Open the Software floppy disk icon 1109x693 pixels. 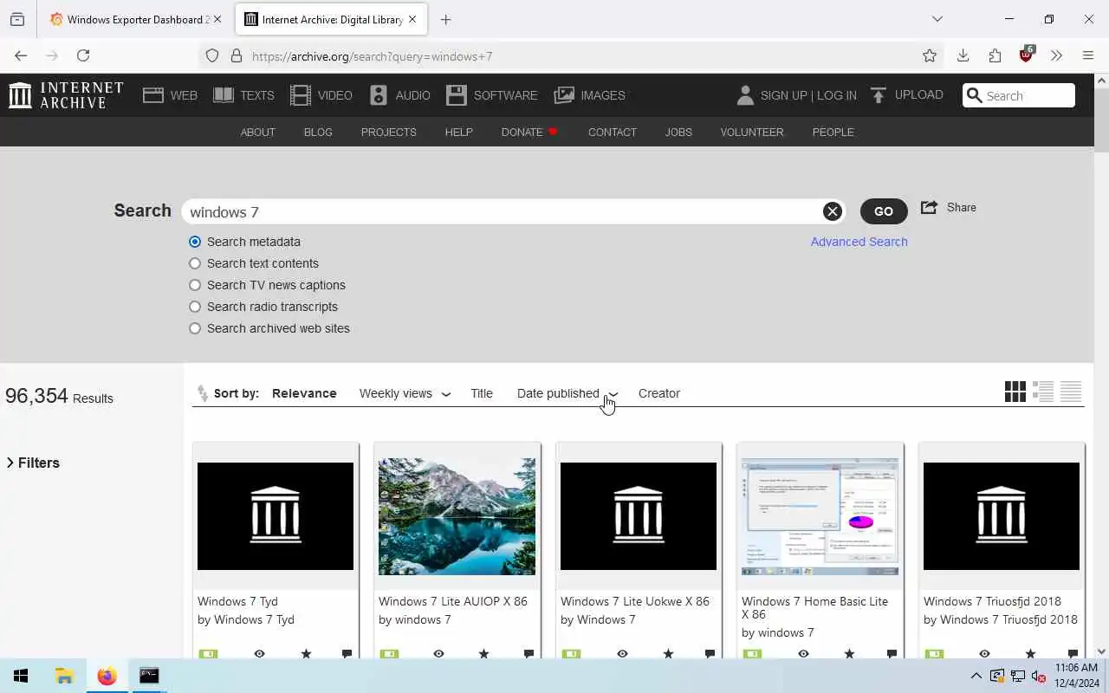click(457, 95)
